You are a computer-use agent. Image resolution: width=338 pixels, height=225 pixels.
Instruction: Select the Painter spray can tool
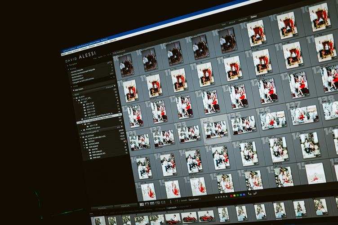pos(171,202)
